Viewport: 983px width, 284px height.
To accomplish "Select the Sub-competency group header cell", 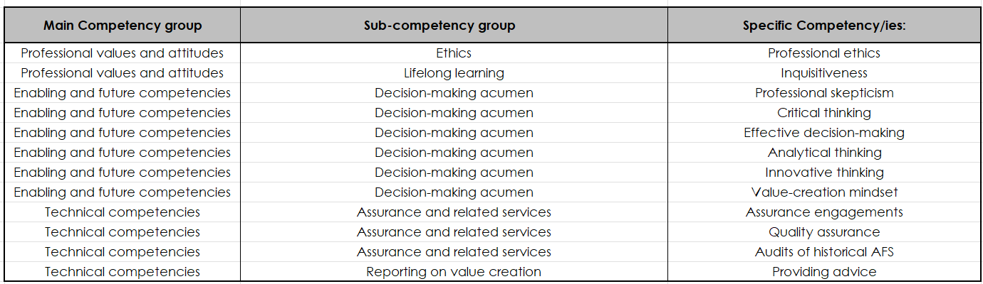I will [x=454, y=26].
